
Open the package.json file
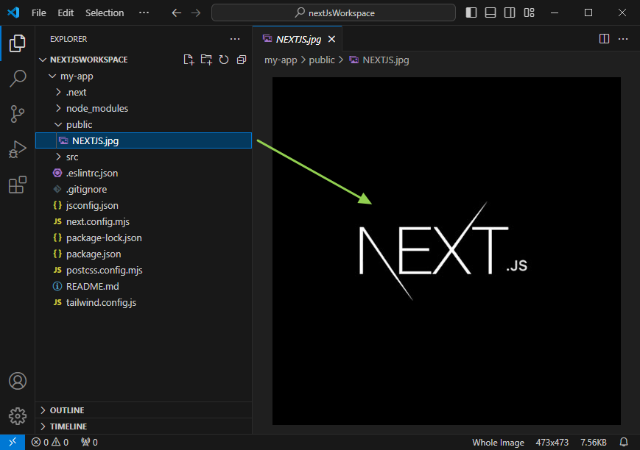tap(144, 254)
